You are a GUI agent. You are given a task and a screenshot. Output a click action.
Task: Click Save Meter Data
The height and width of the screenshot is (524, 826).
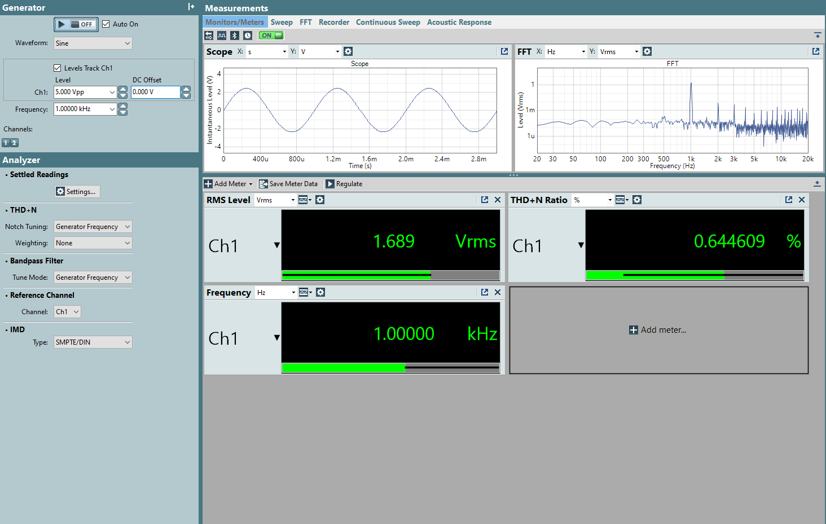(x=288, y=184)
